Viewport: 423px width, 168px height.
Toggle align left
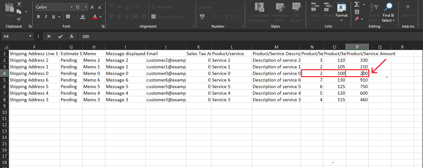coord(111,17)
